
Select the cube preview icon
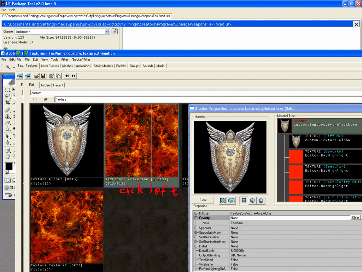[252, 200]
